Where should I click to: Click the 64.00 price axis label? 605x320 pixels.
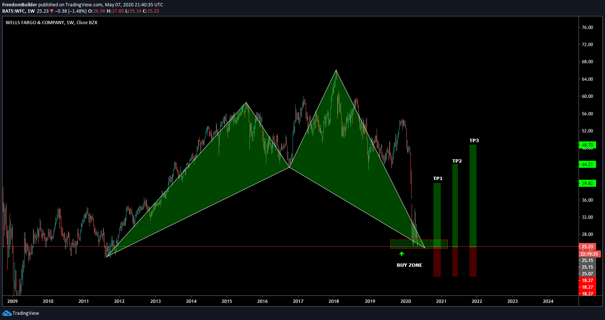pyautogui.click(x=588, y=79)
